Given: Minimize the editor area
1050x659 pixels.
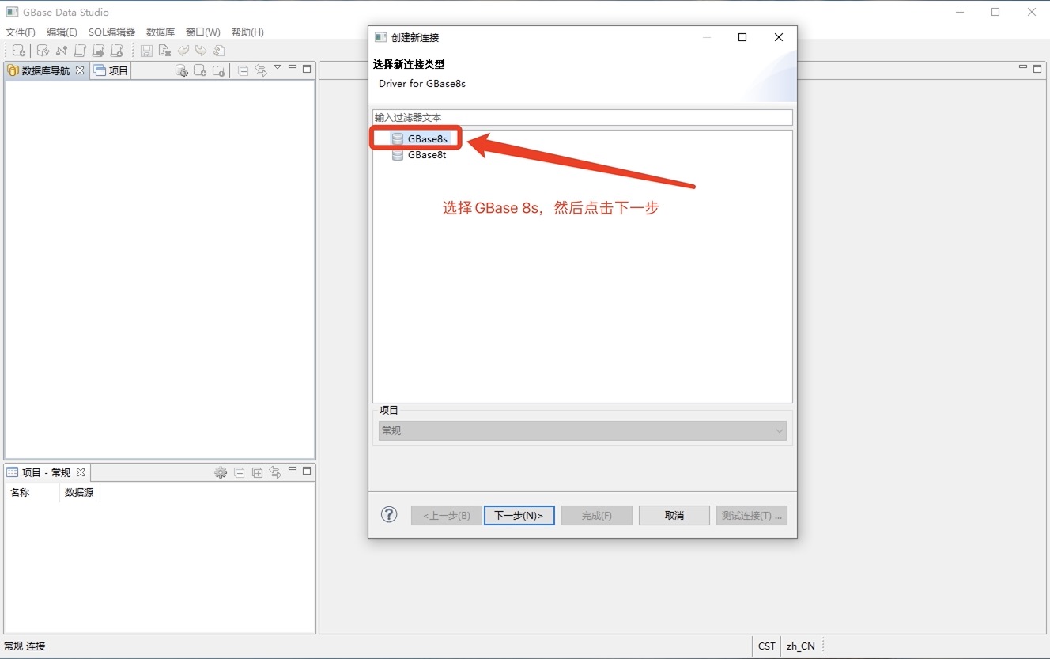Looking at the screenshot, I should coord(1023,68).
